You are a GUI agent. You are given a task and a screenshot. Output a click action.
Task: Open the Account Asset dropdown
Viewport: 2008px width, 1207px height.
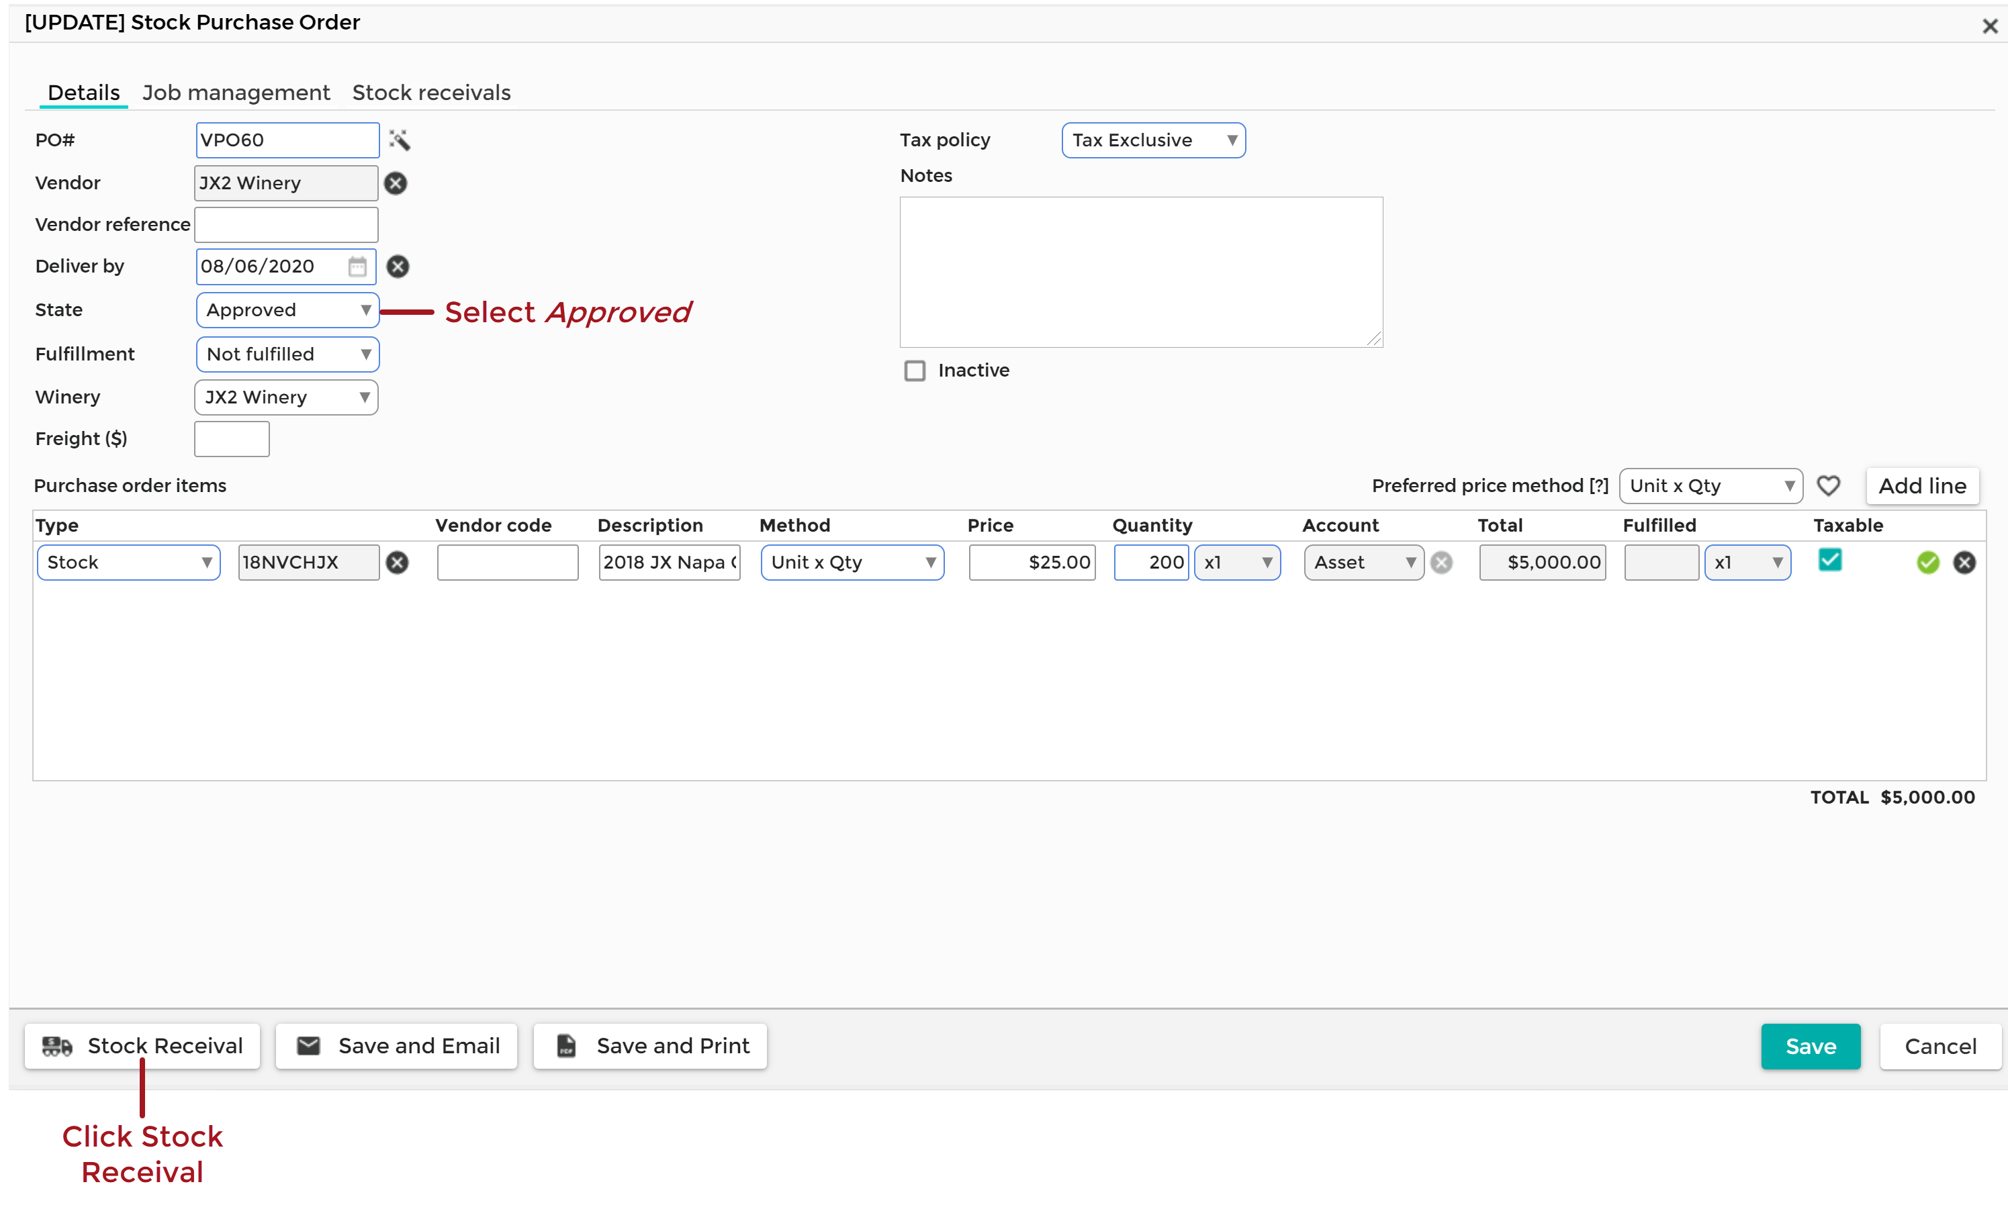point(1363,562)
